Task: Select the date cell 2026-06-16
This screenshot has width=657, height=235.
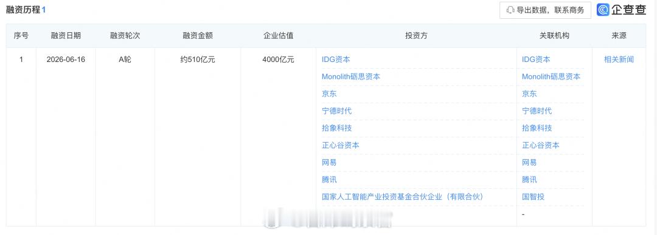Action: [x=66, y=60]
